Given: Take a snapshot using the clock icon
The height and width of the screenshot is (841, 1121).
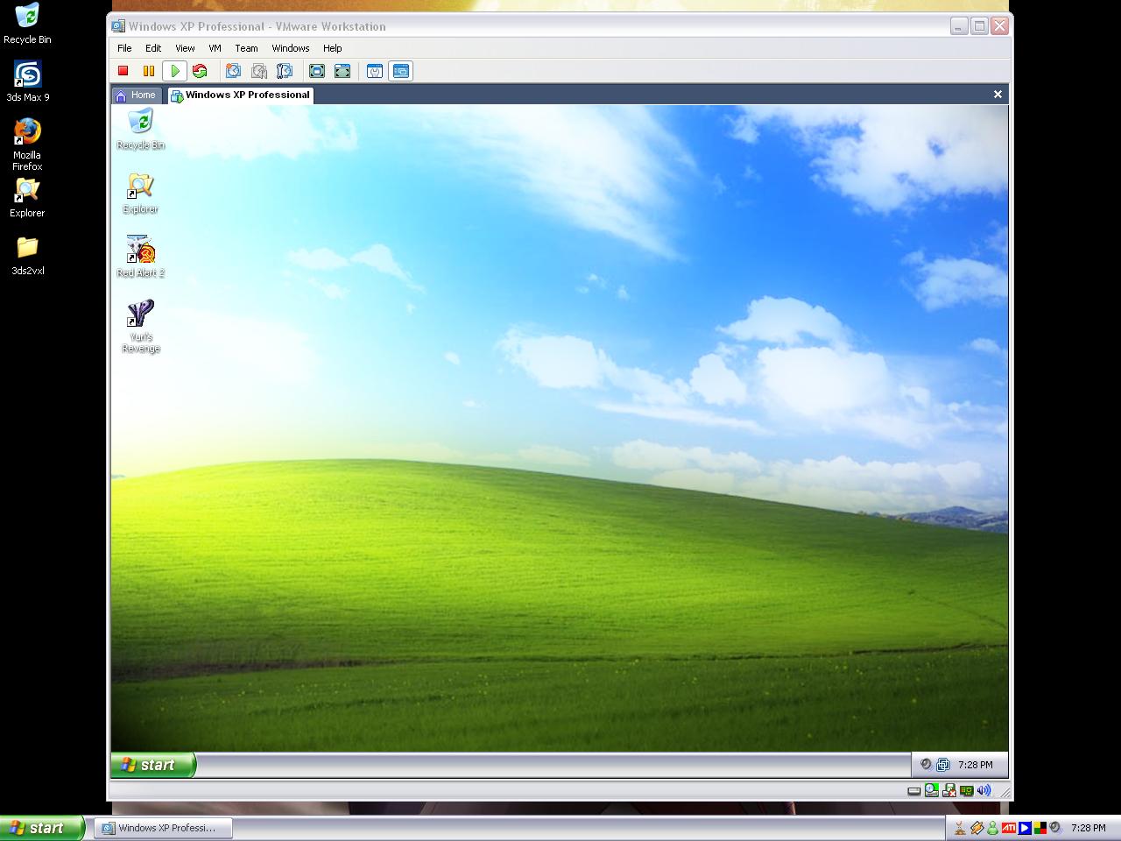Looking at the screenshot, I should [x=233, y=71].
